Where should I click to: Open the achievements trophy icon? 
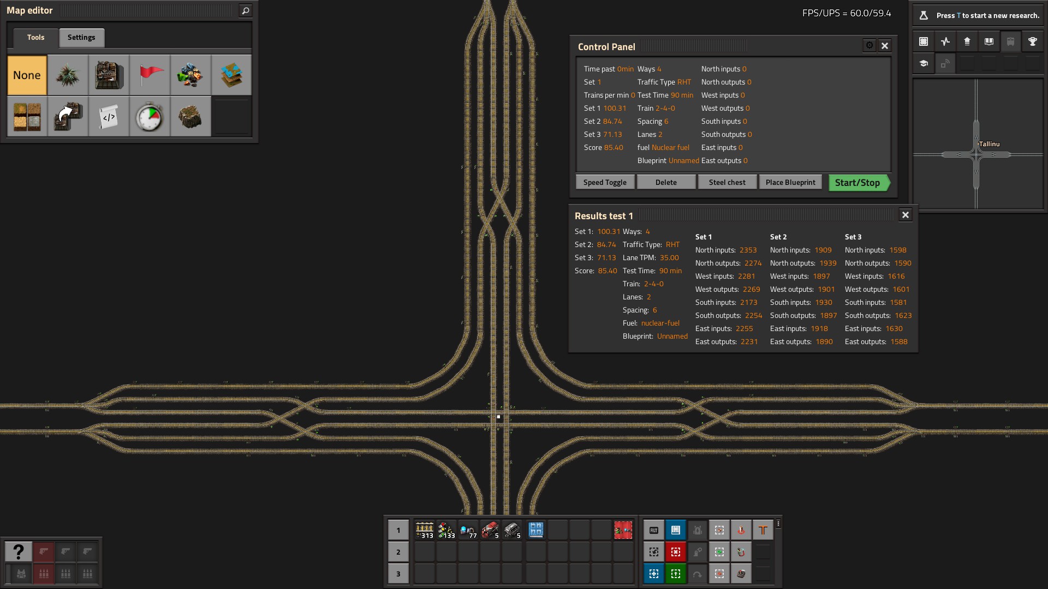pyautogui.click(x=1033, y=41)
